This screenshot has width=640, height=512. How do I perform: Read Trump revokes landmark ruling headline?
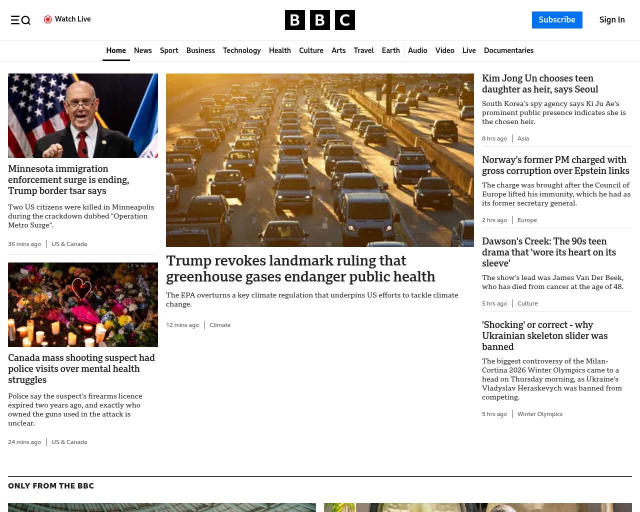pos(300,268)
